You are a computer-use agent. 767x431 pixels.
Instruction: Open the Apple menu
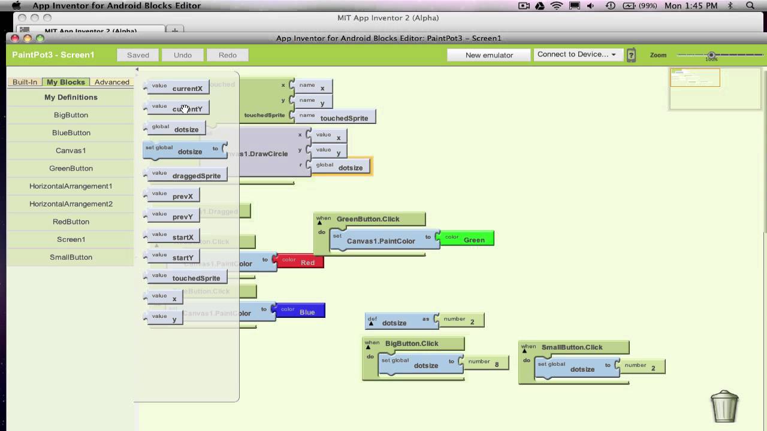(x=16, y=5)
